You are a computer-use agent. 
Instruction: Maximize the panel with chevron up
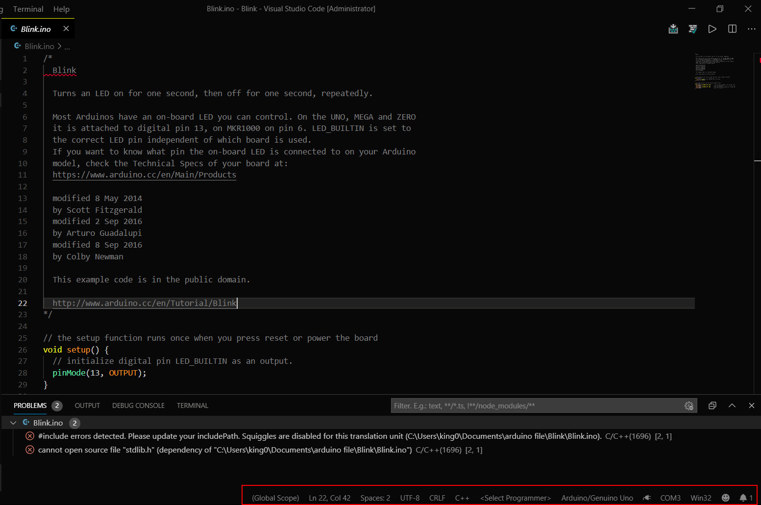(x=732, y=405)
